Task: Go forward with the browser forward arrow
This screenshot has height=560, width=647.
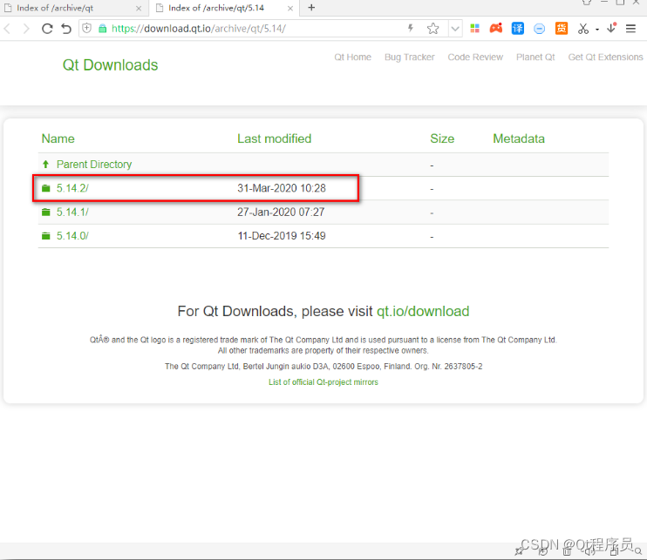Action: point(26,29)
